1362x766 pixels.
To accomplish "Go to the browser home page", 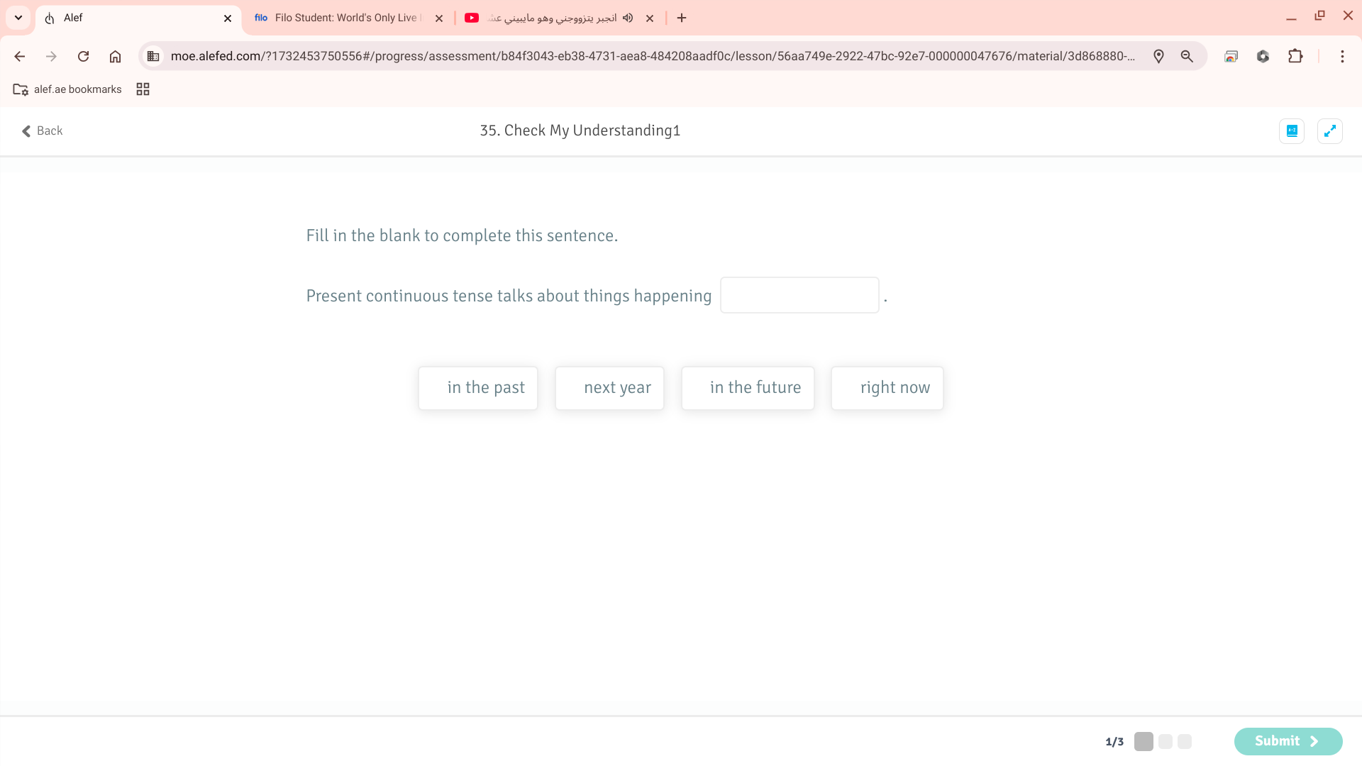I will tap(115, 56).
